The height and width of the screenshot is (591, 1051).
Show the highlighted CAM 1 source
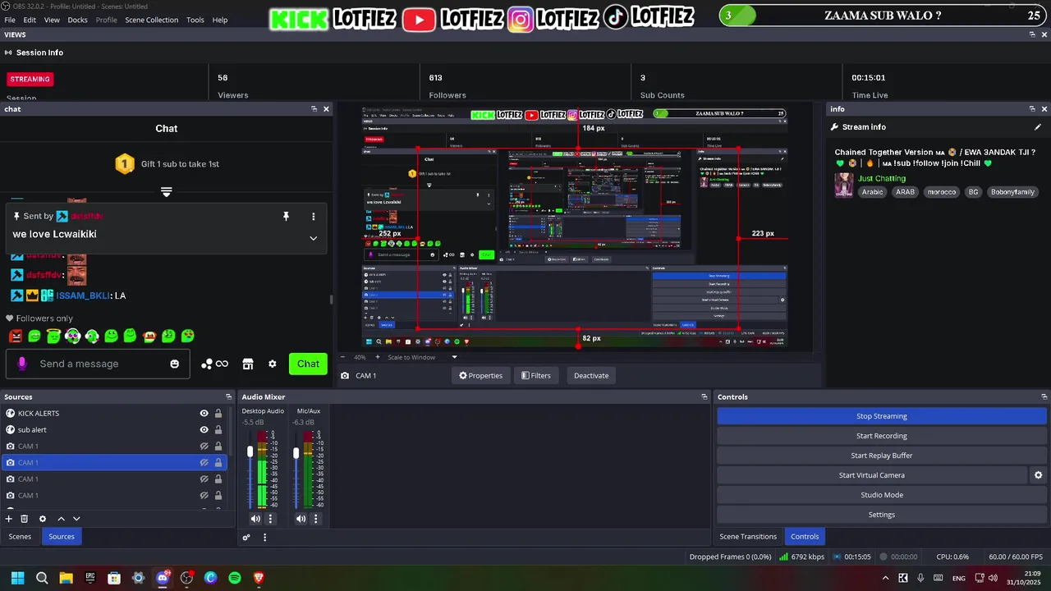(x=204, y=463)
